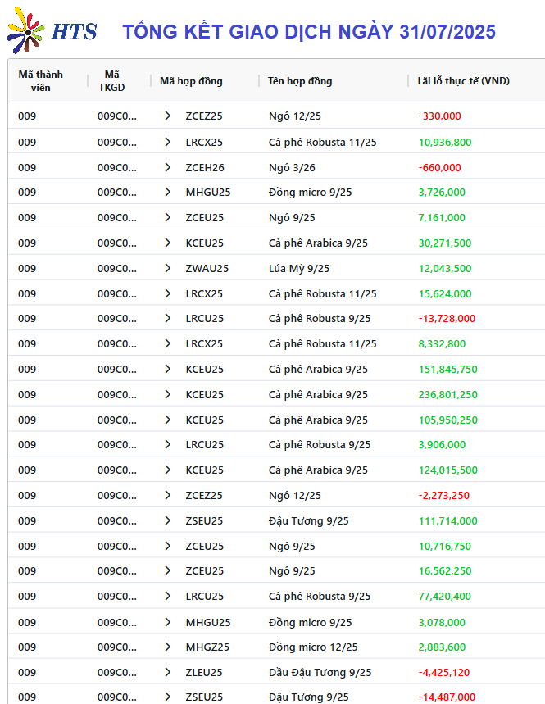The height and width of the screenshot is (704, 545).
Task: Sort by Mã TKGD column header
Action: click(111, 81)
